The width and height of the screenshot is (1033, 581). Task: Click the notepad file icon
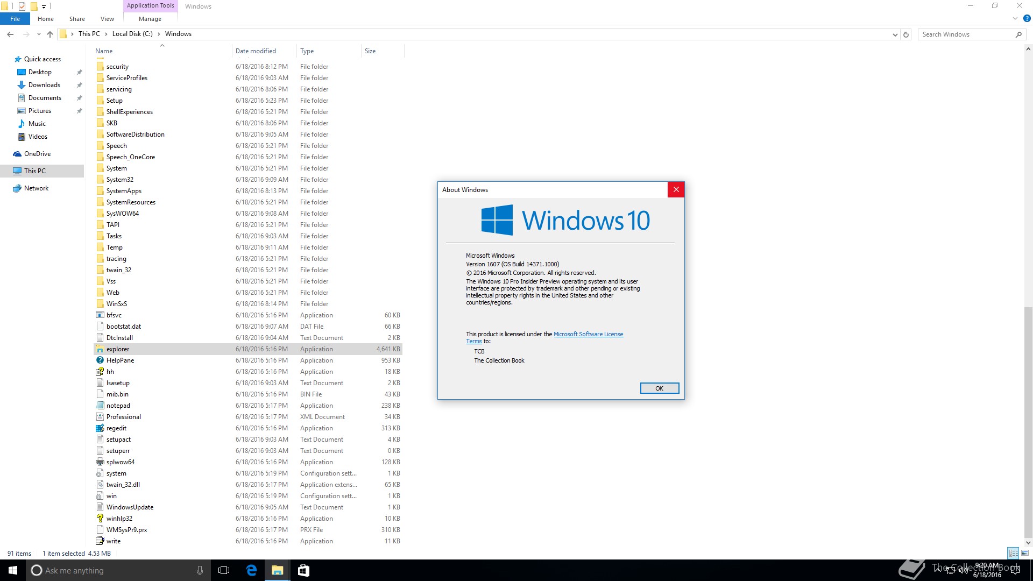pos(100,406)
